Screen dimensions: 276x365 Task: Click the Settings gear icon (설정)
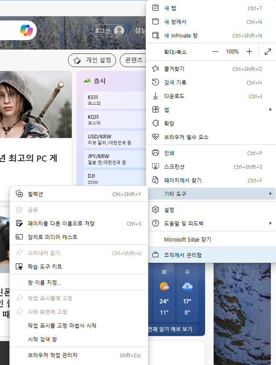(156, 210)
